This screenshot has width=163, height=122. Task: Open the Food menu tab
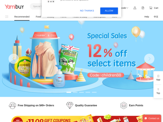coord(38,17)
